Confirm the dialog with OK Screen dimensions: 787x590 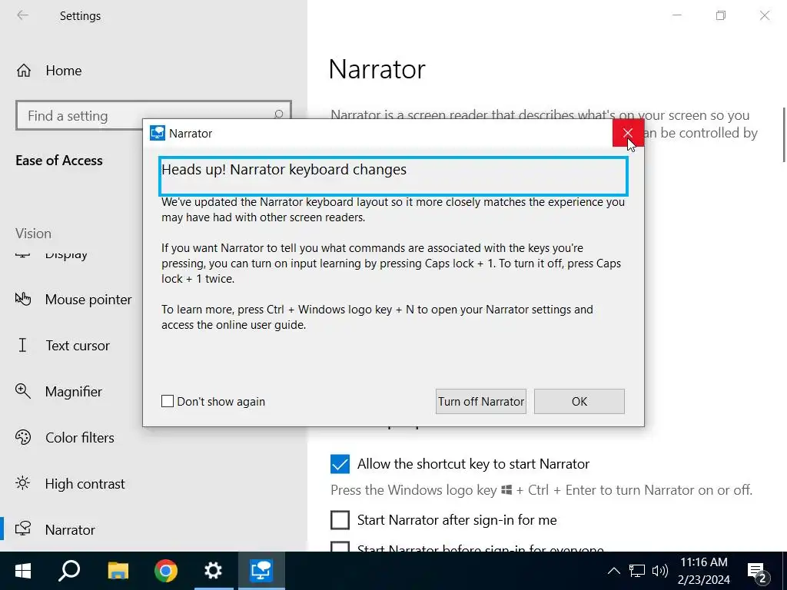click(579, 401)
